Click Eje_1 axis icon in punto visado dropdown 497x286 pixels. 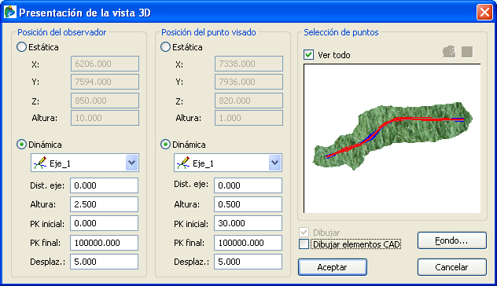183,163
